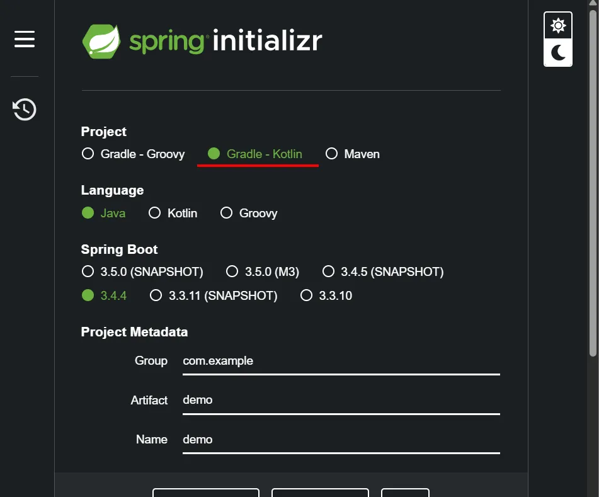Pick Spring Boot 3.4.5 (SNAPSHOT)
The width and height of the screenshot is (599, 497).
(x=383, y=271)
